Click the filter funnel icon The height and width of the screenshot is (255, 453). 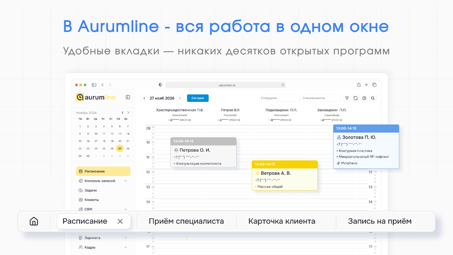(x=347, y=98)
